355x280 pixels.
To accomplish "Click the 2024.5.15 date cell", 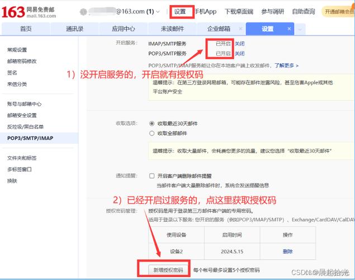I will click(232, 251).
